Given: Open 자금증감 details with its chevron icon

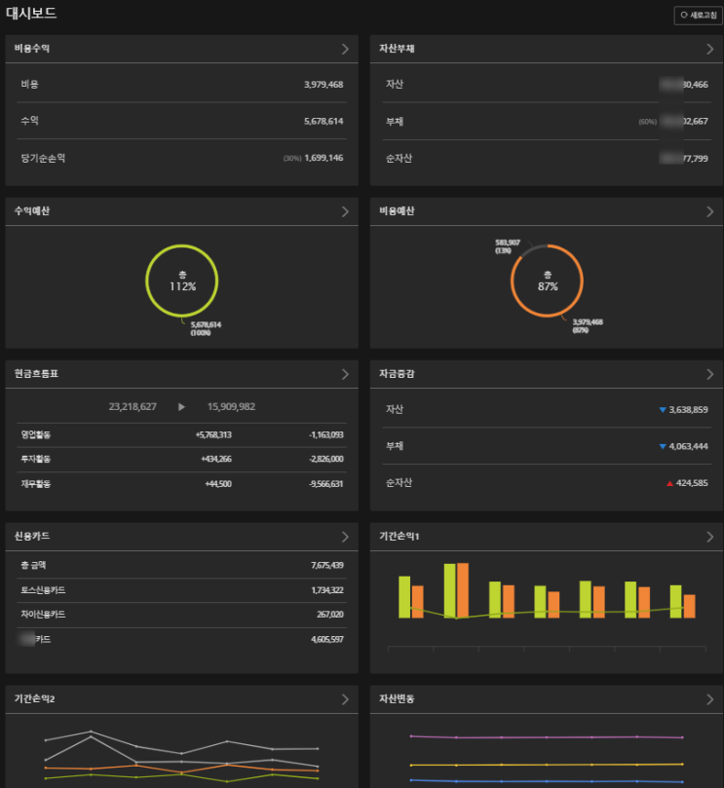Looking at the screenshot, I should point(710,374).
